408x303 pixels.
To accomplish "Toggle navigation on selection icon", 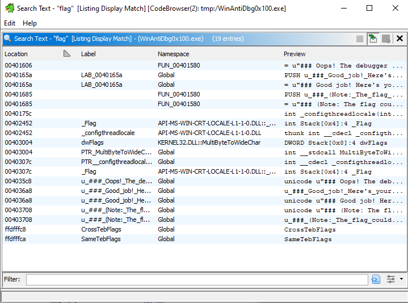I will coord(373,39).
